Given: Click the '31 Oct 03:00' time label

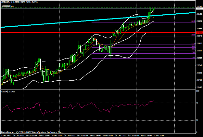Looking at the screenshot, I should tap(146, 135).
